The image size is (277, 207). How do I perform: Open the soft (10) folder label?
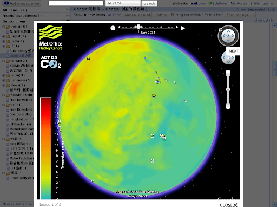click(x=17, y=105)
